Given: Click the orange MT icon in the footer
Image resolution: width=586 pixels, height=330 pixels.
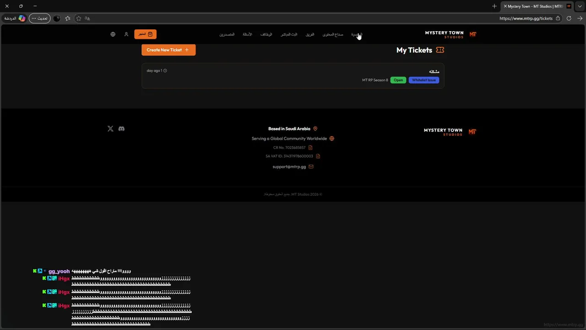Looking at the screenshot, I should pos(472,132).
